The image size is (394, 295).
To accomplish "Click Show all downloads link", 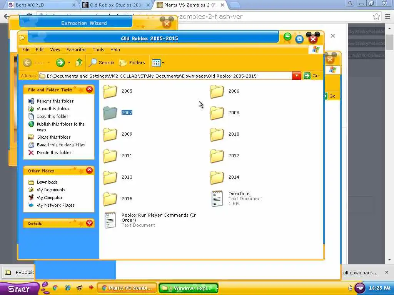I will [x=360, y=273].
